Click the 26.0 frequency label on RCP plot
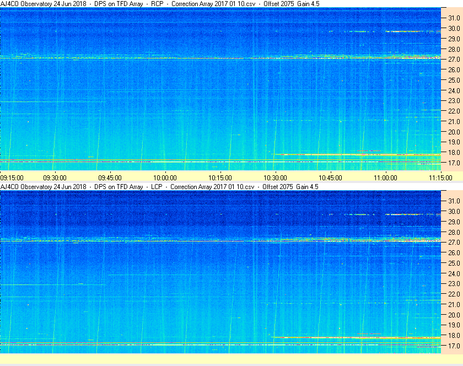463x366 pixels. (454, 69)
